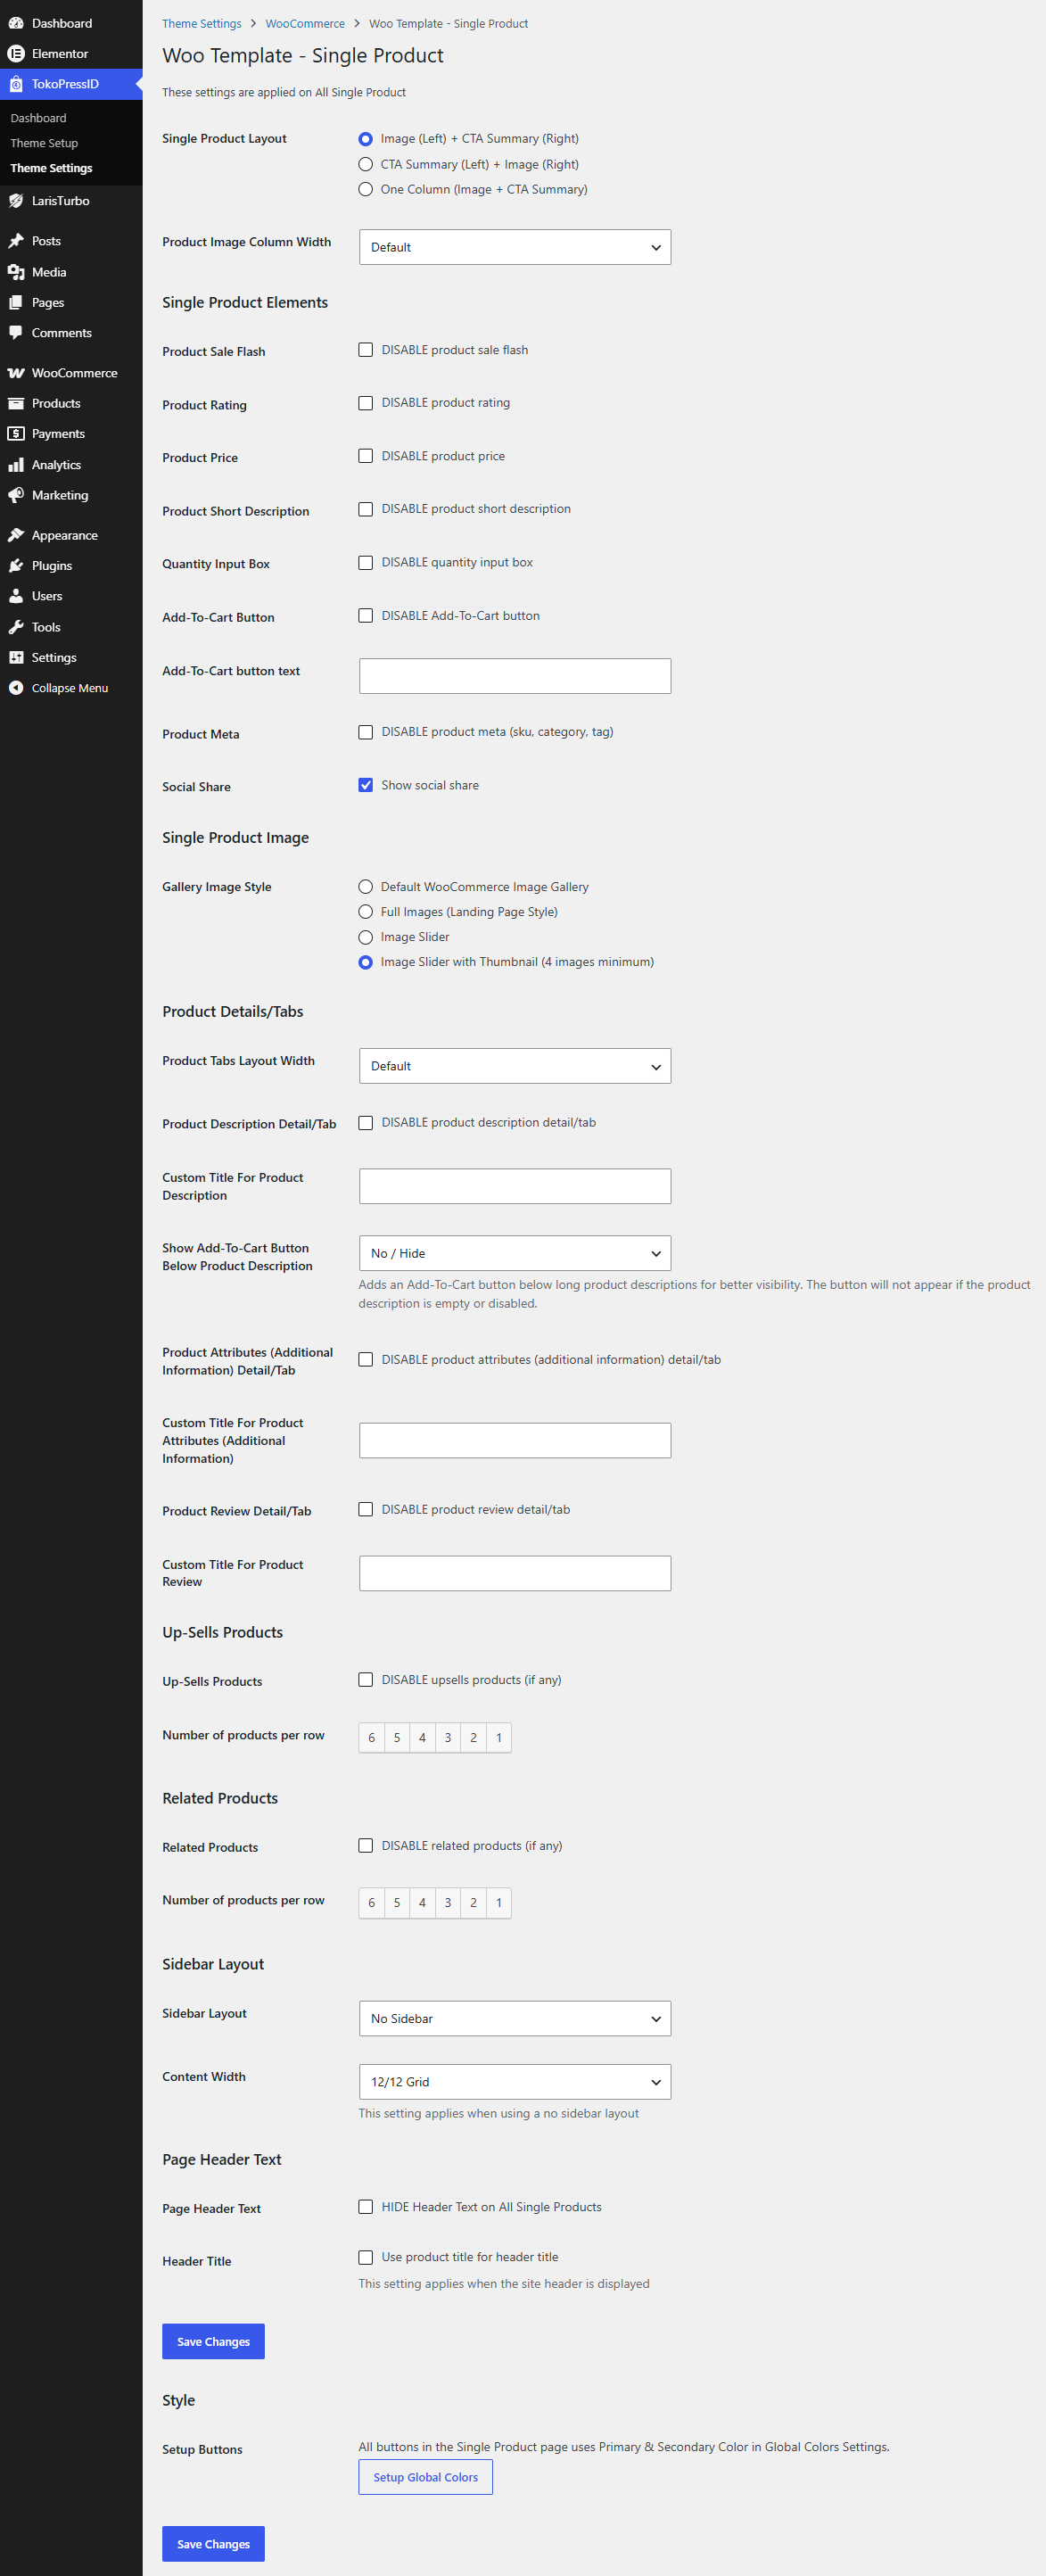
Task: Click the Settings sliders icon
Action: coord(16,657)
